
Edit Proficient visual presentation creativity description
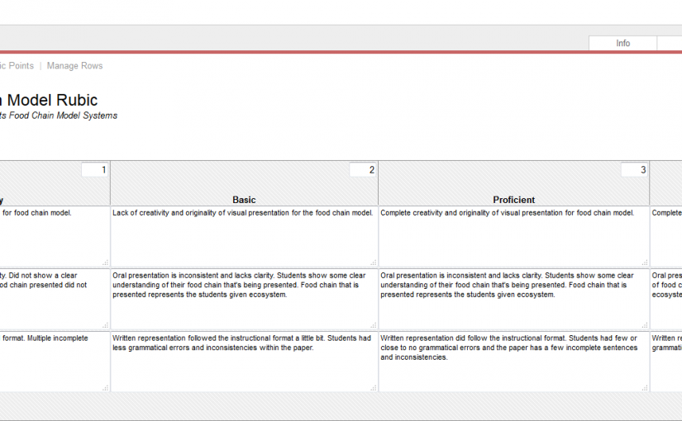pyautogui.click(x=513, y=235)
